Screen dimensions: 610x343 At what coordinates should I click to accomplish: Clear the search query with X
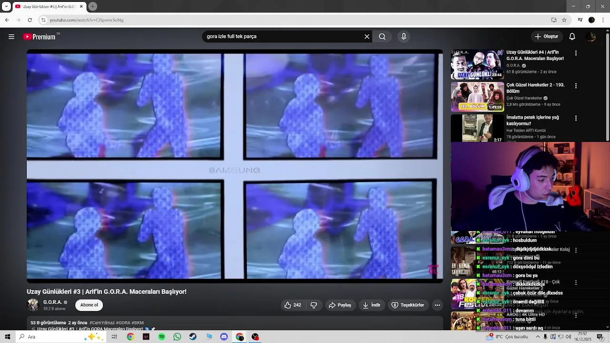(x=367, y=37)
